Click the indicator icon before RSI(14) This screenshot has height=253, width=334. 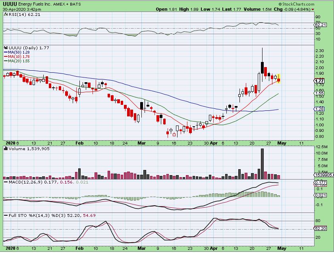coord(6,14)
